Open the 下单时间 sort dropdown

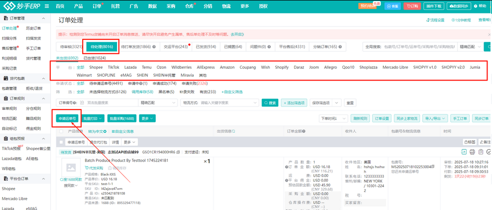click(333, 118)
